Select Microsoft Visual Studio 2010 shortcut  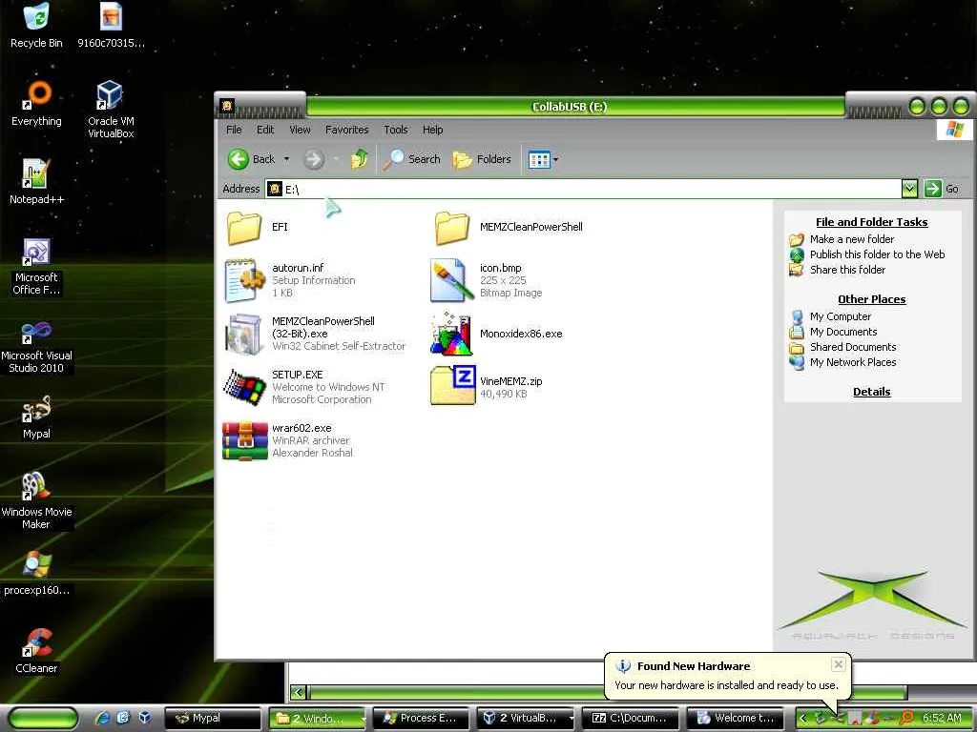click(36, 347)
